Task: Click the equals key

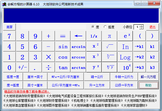Action: click(63, 36)
